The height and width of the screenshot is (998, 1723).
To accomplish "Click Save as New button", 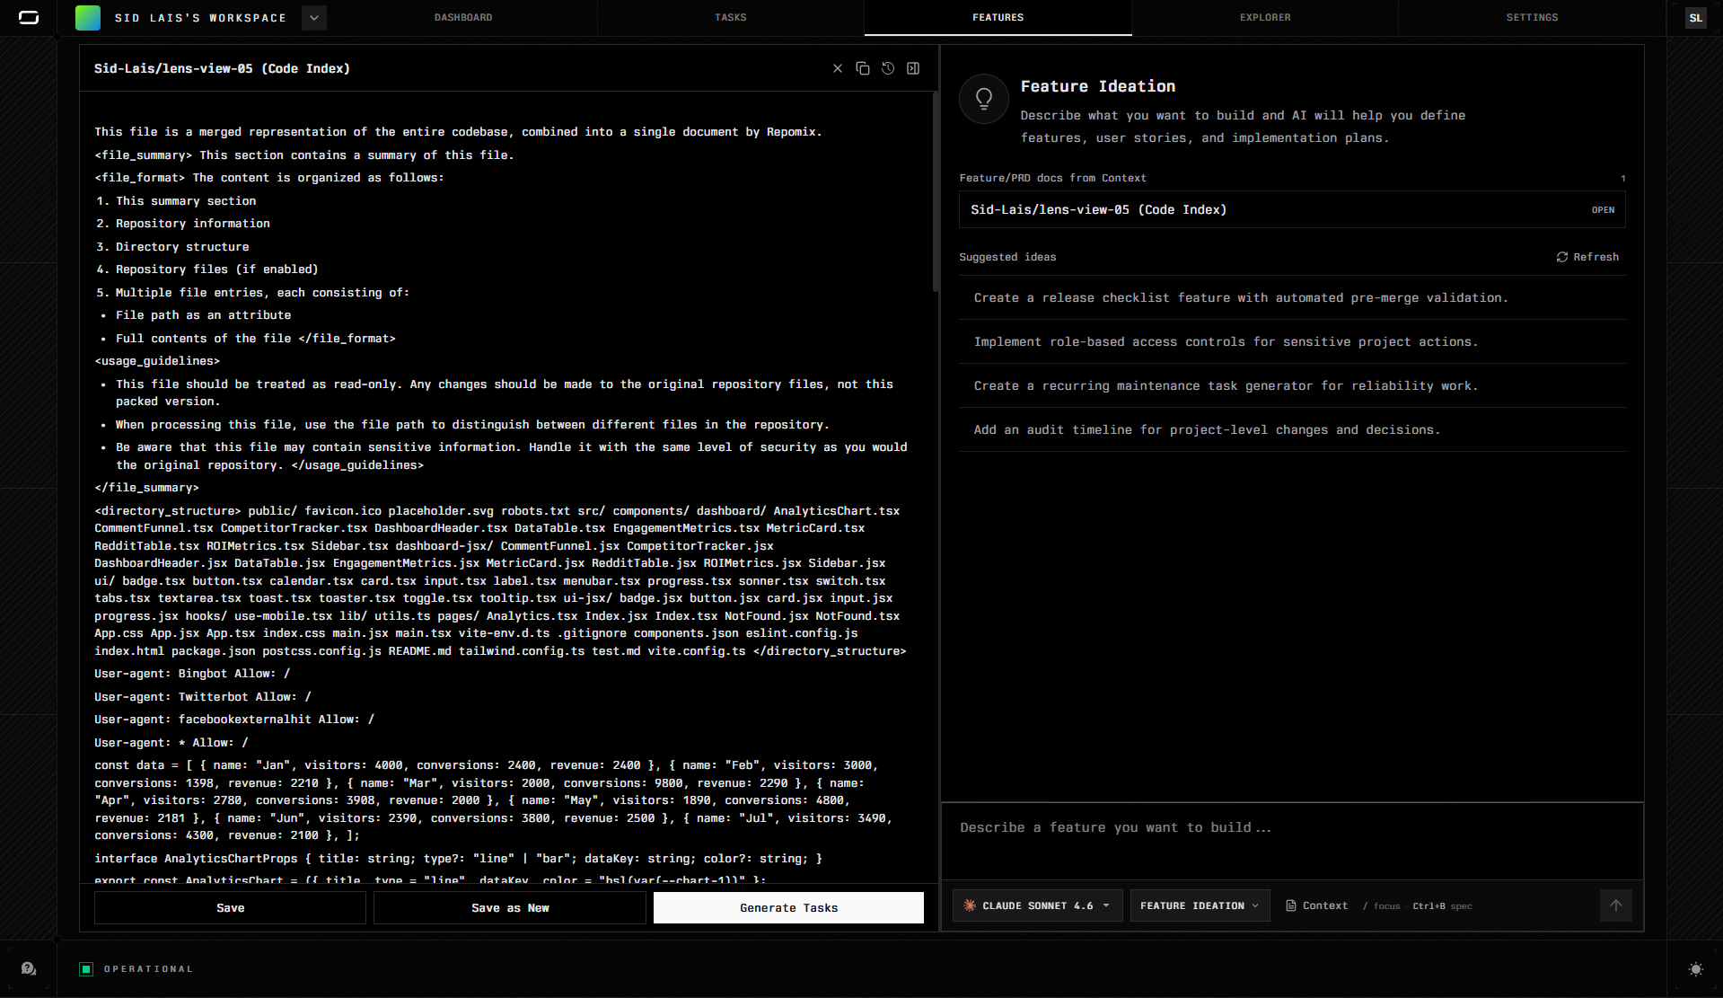I will pos(509,908).
